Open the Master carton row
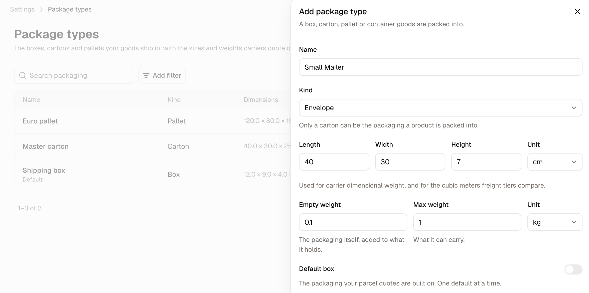589x293 pixels. click(153, 146)
